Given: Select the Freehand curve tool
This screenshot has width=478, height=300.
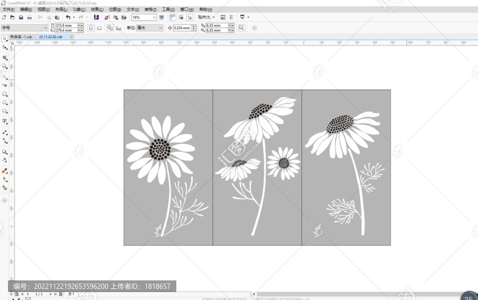Looking at the screenshot, I should (x=5, y=76).
